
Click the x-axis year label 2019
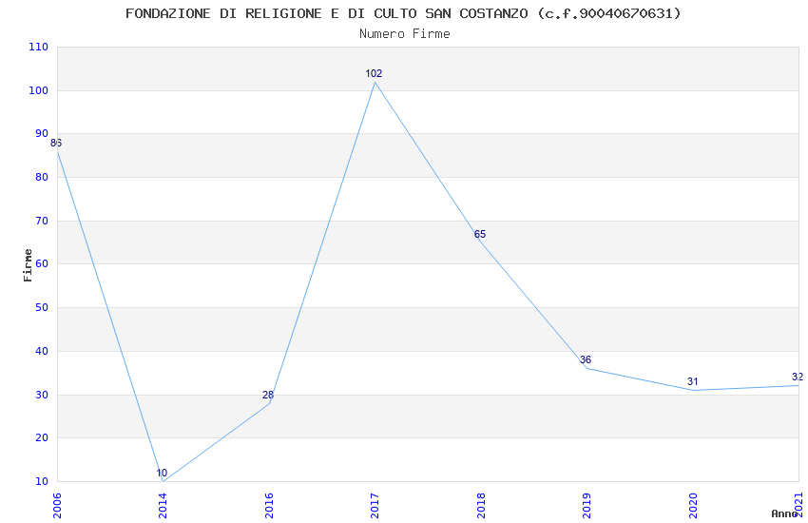[587, 505]
